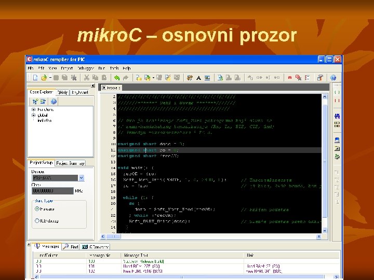The height and width of the screenshot is (280, 374).
Task: Click line number 14 void main line
Action: tap(113, 168)
